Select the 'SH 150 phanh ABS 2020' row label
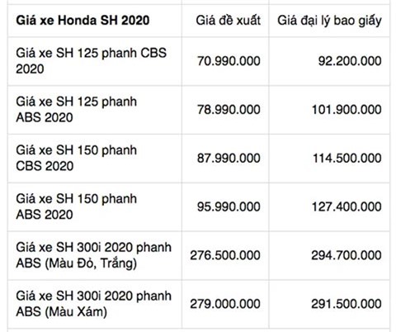 [x=76, y=206]
